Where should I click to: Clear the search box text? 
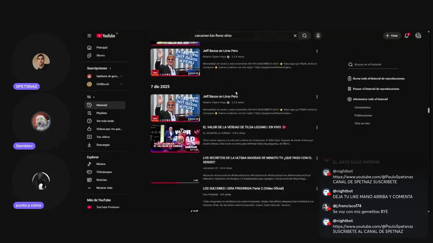tap(295, 36)
